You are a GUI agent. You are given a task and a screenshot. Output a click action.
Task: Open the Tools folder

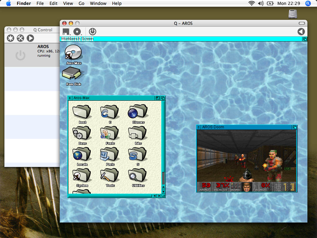click(110, 177)
